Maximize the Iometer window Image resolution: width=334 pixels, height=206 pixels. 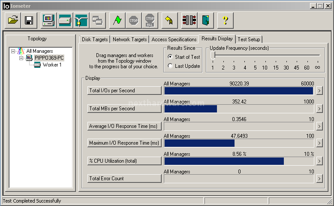point(320,6)
